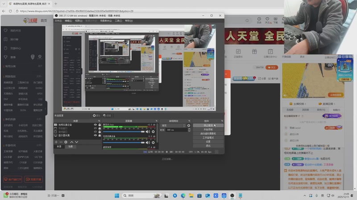Open settings gear for 麦克风/Aux channel
357x200 pixels.
153,132
